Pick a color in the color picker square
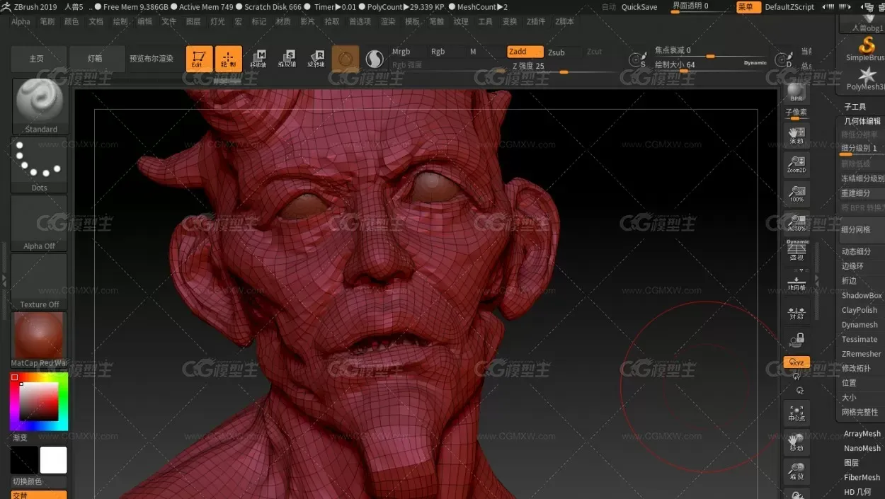The image size is (885, 499). (39, 401)
